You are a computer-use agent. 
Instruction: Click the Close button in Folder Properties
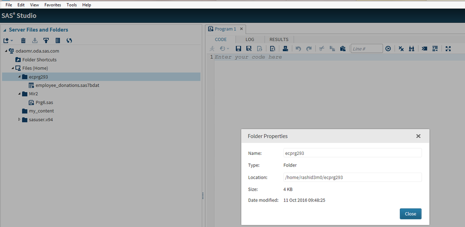coord(411,214)
